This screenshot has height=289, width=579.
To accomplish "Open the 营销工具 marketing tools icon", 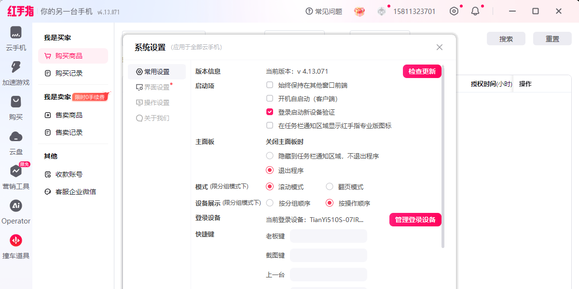I will coord(16,171).
